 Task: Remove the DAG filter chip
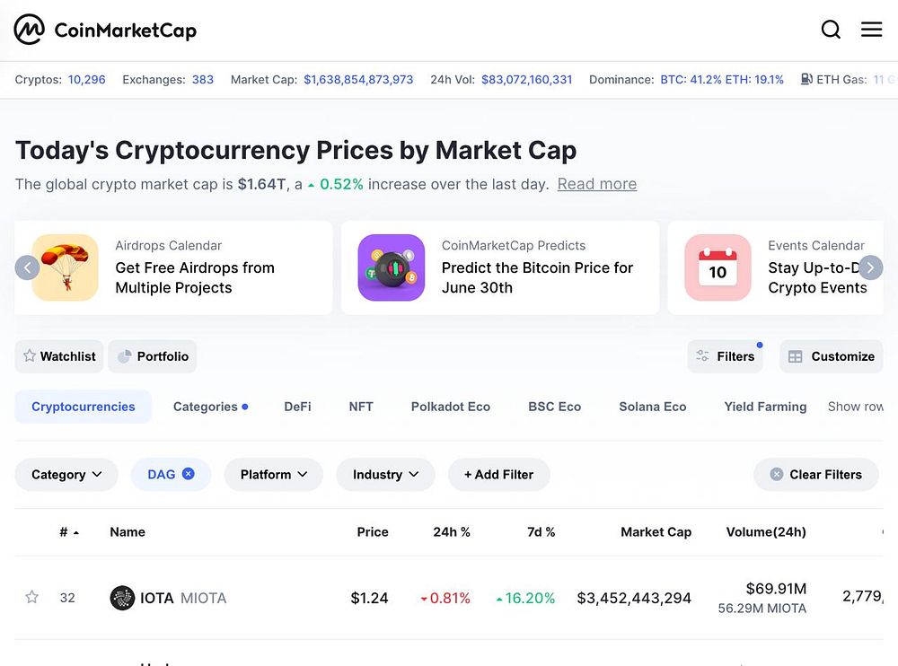point(189,474)
